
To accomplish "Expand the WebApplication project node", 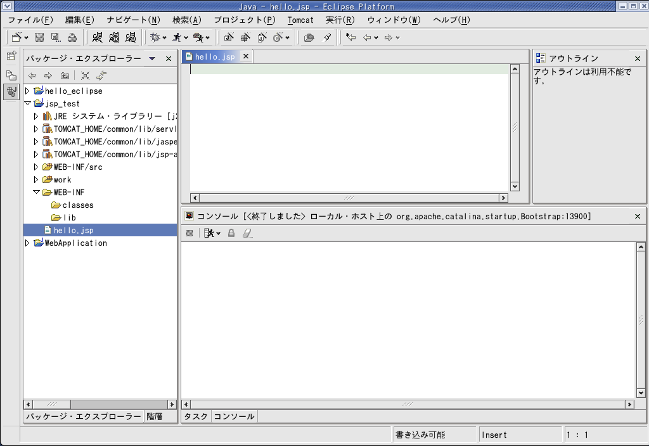I will (x=27, y=243).
